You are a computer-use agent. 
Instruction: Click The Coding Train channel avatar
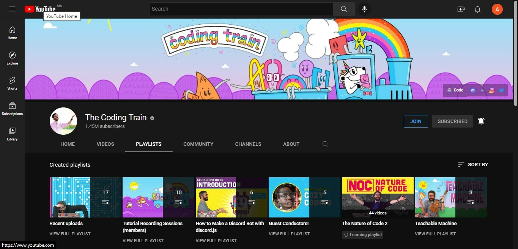pos(63,121)
